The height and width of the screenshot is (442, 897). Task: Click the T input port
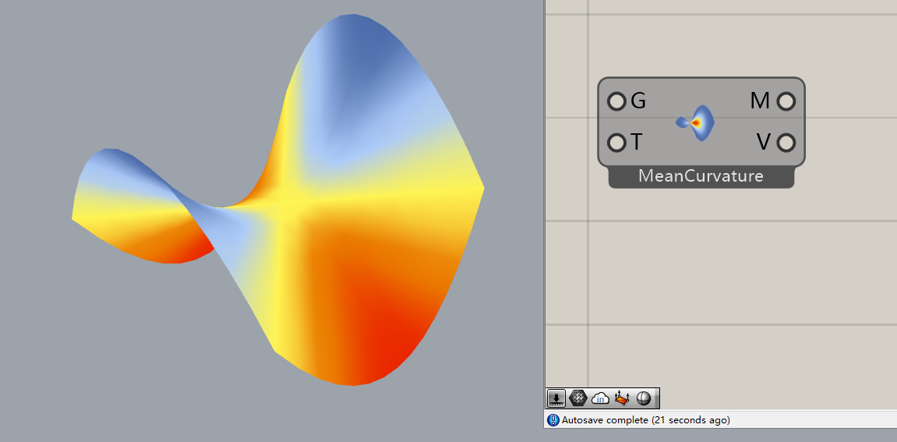[616, 142]
